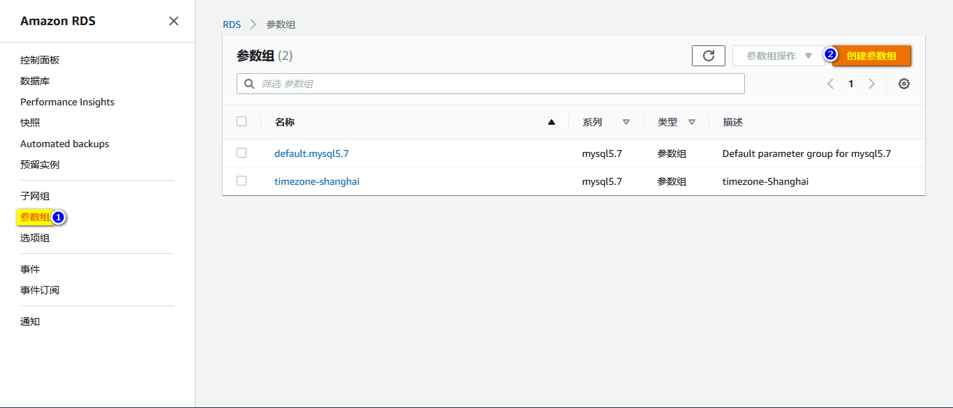This screenshot has height=408, width=953.
Task: Open 事件订阅 in sidebar
Action: 40,290
